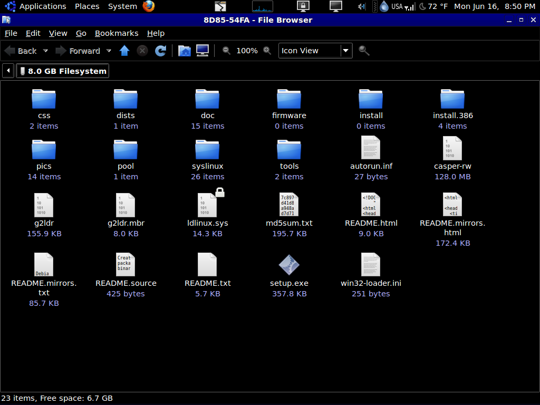
Task: Select the g2ldr.mbr file name label
Action: coord(126,223)
